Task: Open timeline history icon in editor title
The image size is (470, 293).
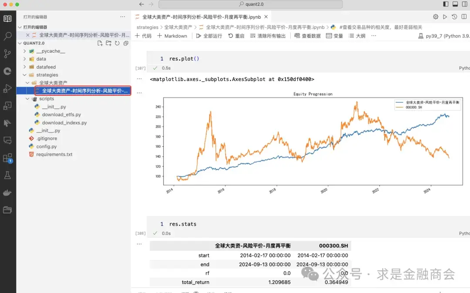Action: 454,17
